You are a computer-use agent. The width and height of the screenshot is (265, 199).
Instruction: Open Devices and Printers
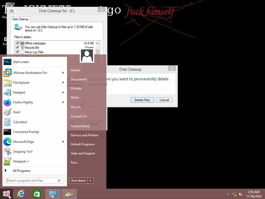(85, 135)
